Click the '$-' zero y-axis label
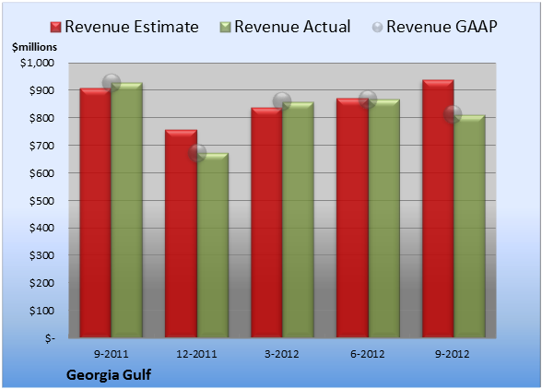 pyautogui.click(x=50, y=338)
